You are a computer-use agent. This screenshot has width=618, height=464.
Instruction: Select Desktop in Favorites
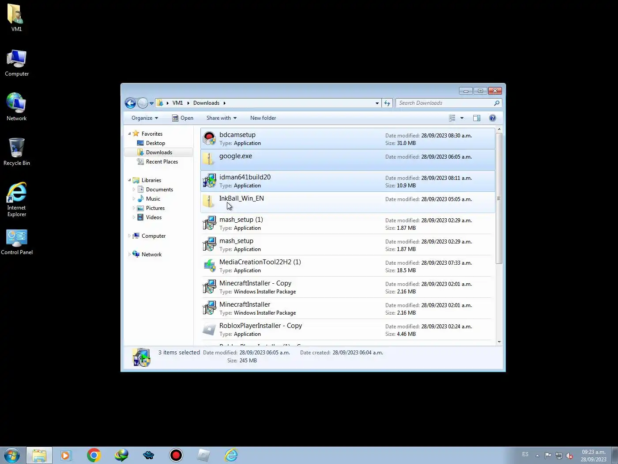155,143
